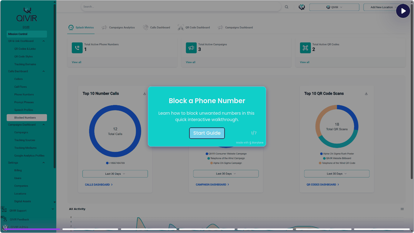This screenshot has width=414, height=233.
Task: Click the main page vertical scrollbar
Action: 412,91
